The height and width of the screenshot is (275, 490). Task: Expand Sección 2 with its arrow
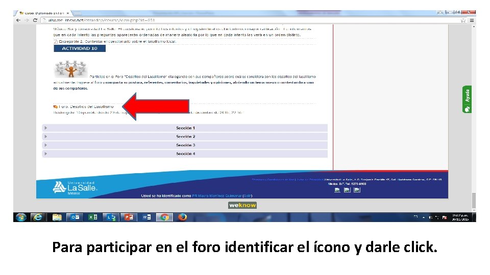[x=45, y=136]
